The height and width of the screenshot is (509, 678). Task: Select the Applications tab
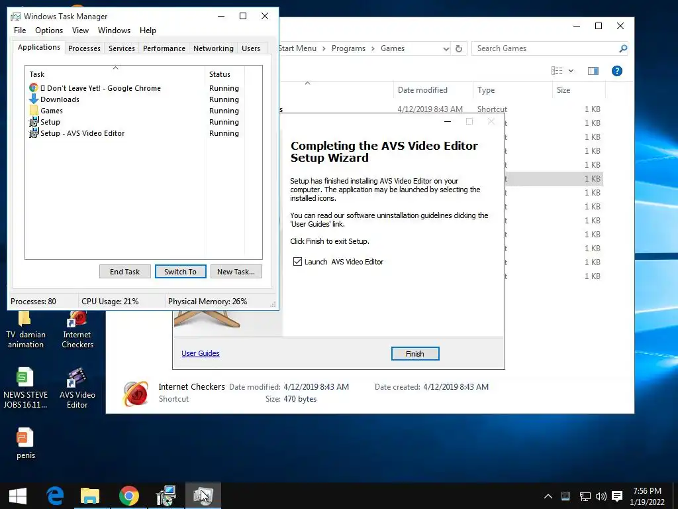coord(39,47)
